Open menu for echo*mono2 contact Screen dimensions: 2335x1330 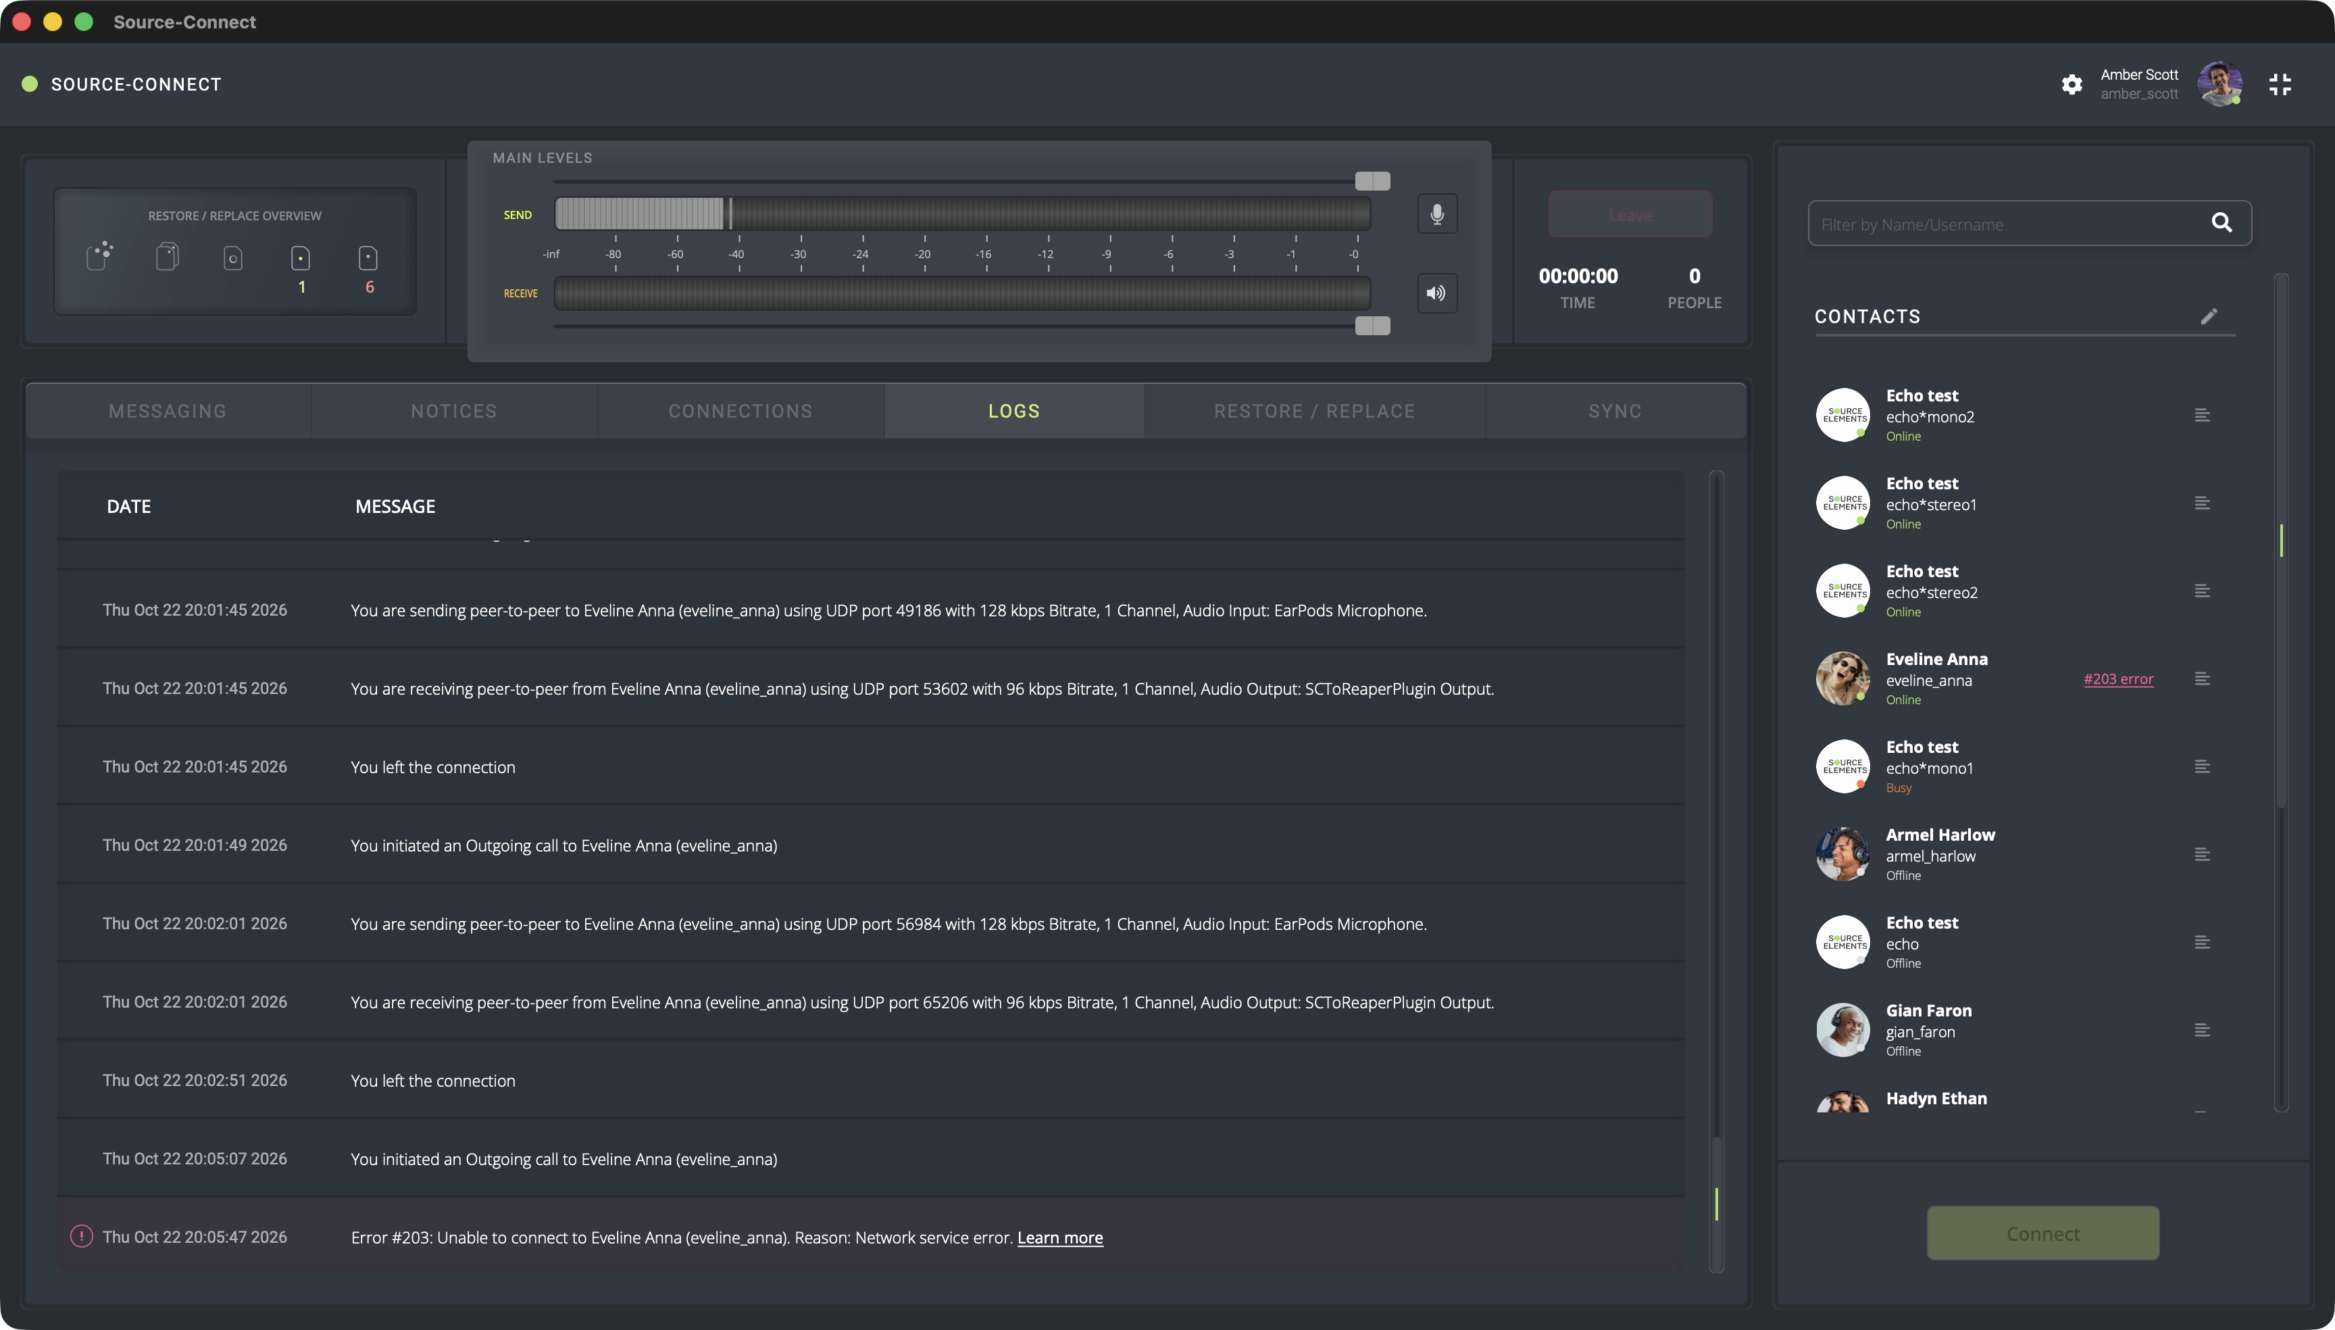click(x=2202, y=416)
